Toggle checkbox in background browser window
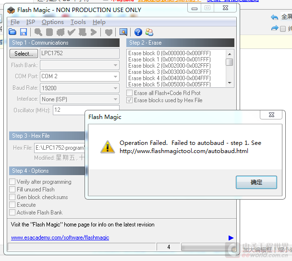The width and height of the screenshot is (292, 261). coord(283,29)
